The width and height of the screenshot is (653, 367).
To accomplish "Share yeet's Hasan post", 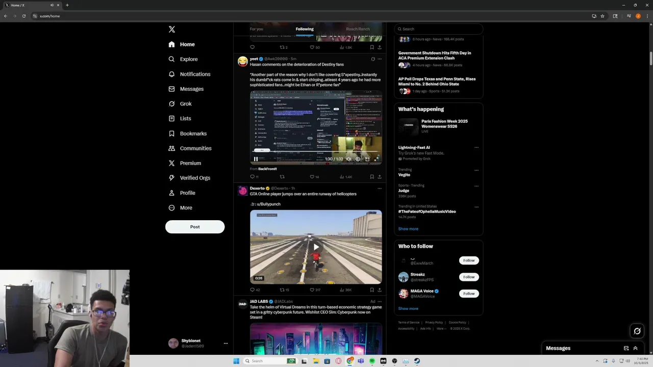I will click(x=380, y=177).
